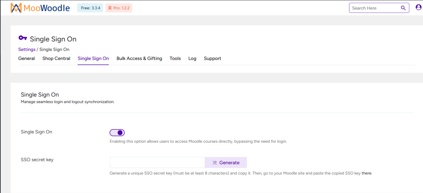Open the Log tab
Viewport: 423px width, 193px height.
pyautogui.click(x=192, y=58)
